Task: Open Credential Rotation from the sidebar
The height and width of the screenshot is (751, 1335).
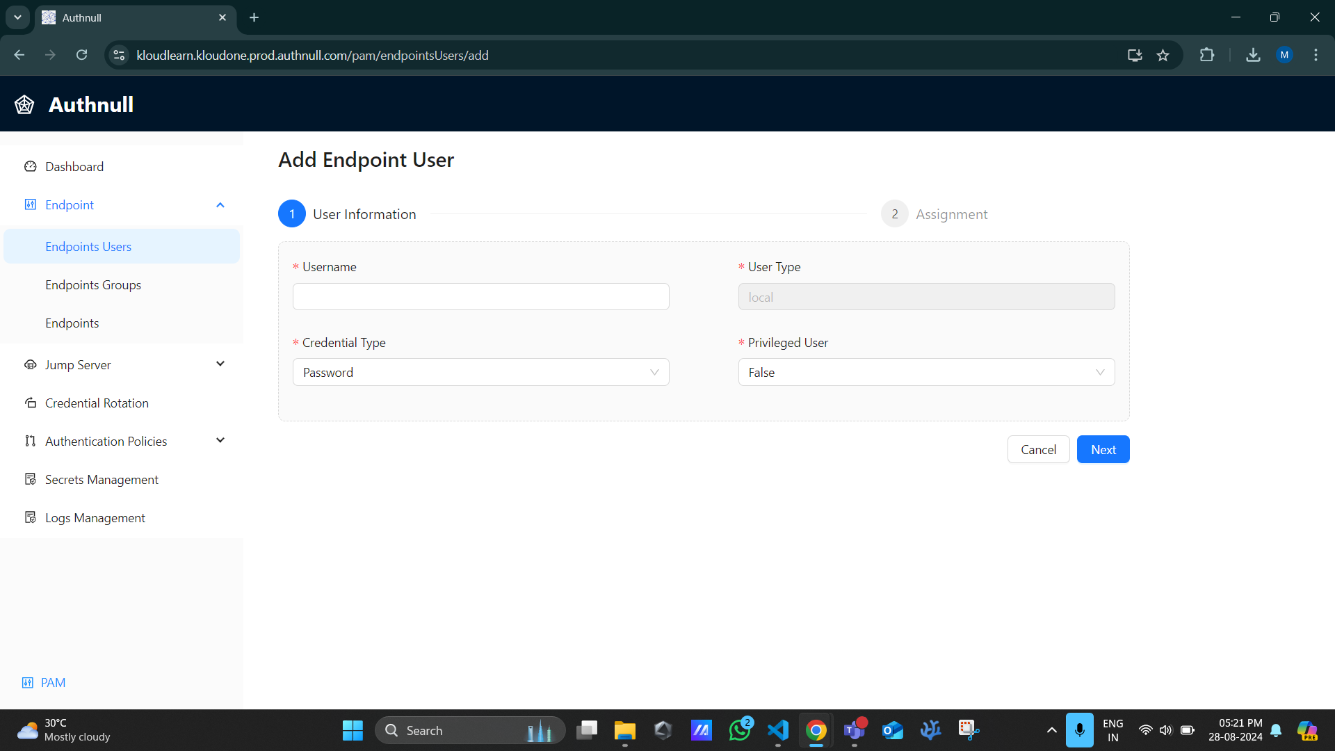Action: point(97,403)
